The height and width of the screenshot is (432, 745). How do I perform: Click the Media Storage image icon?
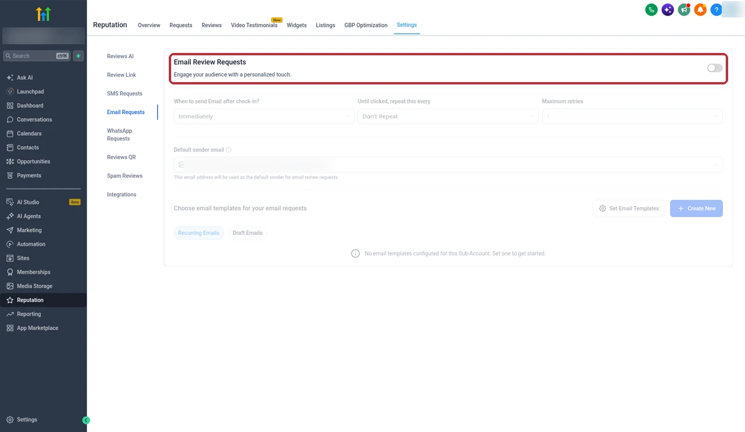[10, 286]
